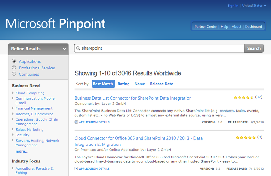
Task: Expand Communication, Mobile, E-mail triangle
Action: 13,98
